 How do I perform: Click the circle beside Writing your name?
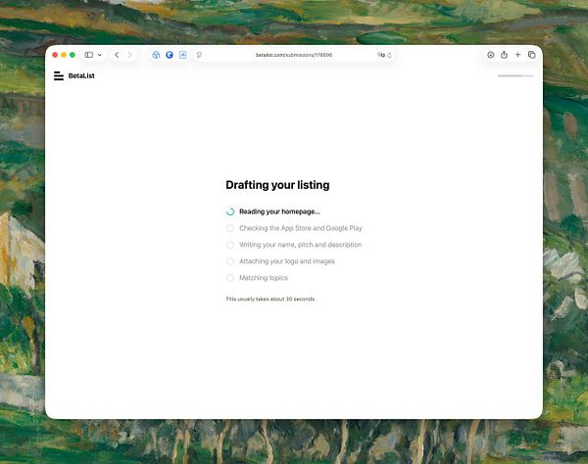230,245
